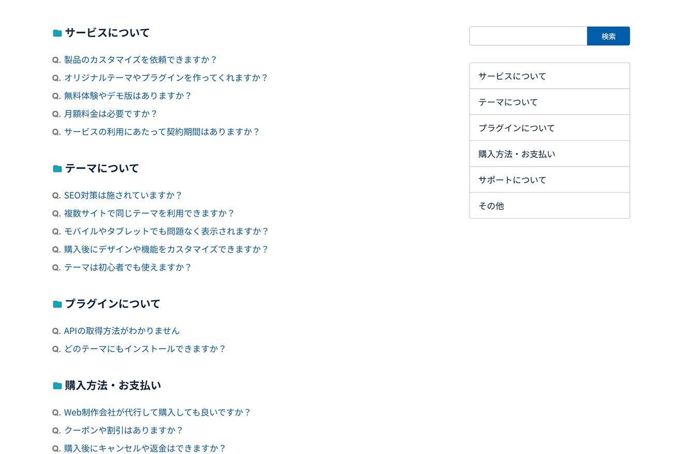Open 購入後にキャンセルや返金はできますか？ link

pos(145,448)
